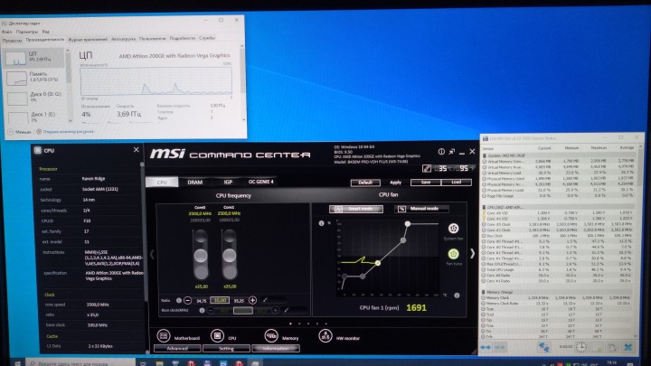Screen dimensions: 651x366
Task: Select Диск 1 in Task Manager sidebar
Action: tap(33, 117)
